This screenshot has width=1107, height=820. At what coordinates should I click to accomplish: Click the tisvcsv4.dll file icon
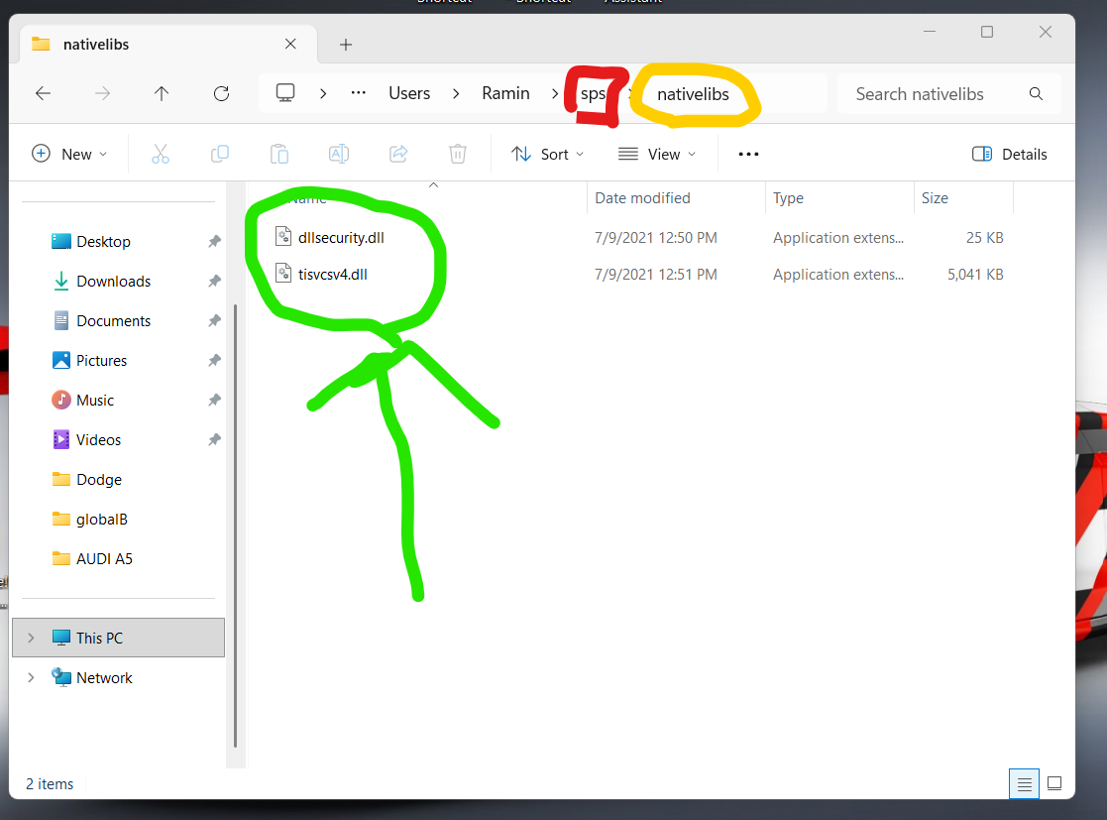pos(283,273)
